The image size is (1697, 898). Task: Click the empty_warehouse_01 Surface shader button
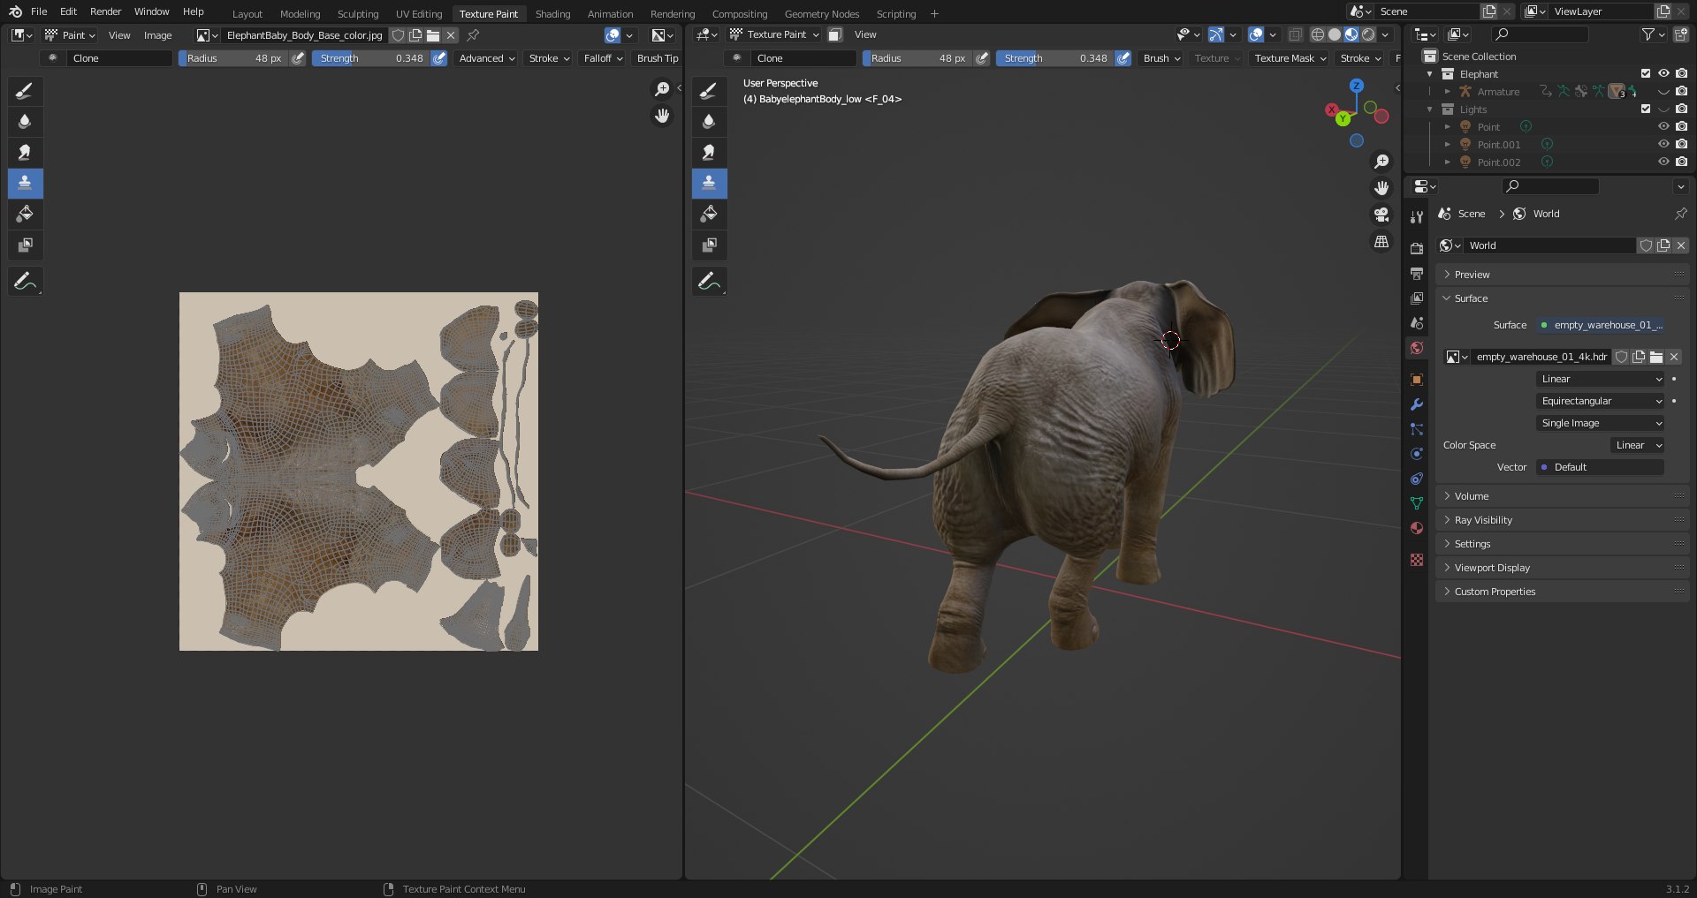[1600, 325]
